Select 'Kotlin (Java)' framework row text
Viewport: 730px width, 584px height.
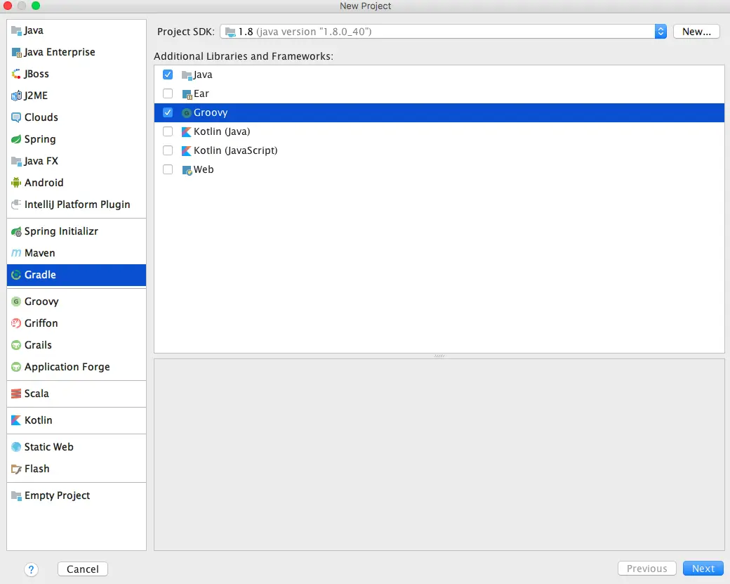[x=222, y=131]
